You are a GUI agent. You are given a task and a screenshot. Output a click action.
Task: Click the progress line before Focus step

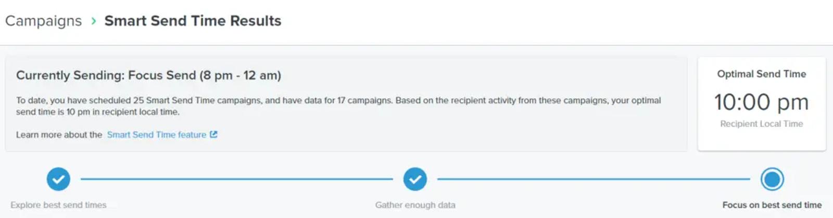[x=594, y=179]
